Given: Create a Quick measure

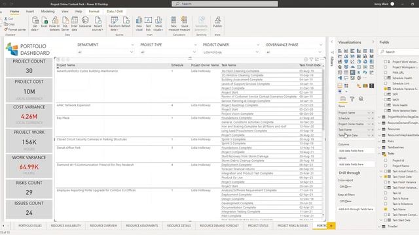Looking at the screenshot, I should pos(185,23).
